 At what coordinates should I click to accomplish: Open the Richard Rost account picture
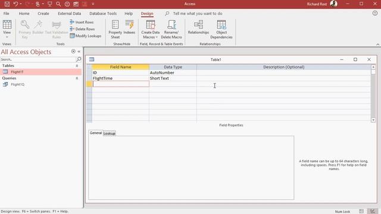[333, 4]
